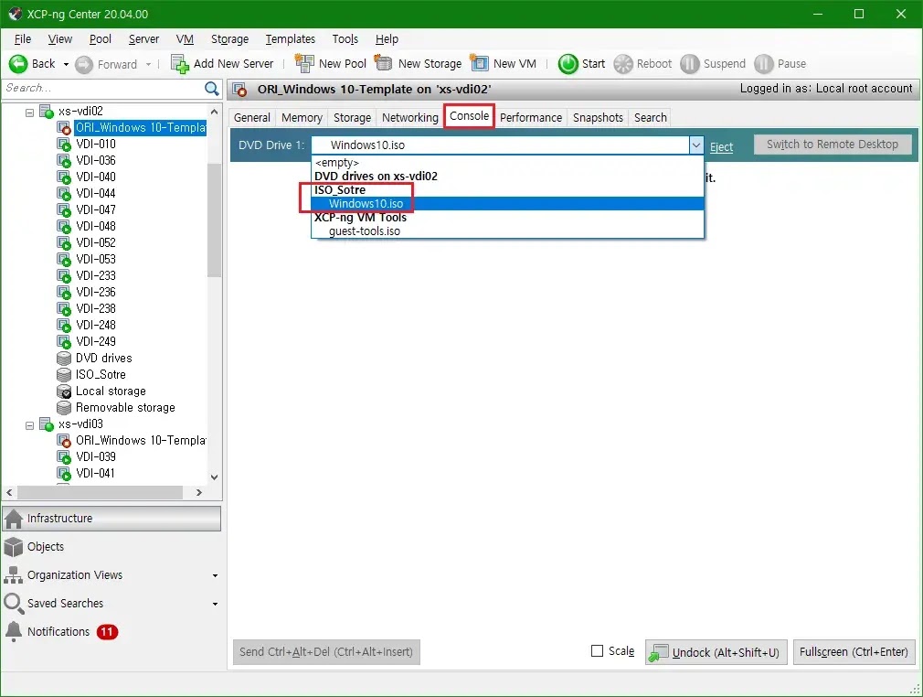The image size is (923, 697).
Task: Click the New Storage icon
Action: [x=383, y=62]
